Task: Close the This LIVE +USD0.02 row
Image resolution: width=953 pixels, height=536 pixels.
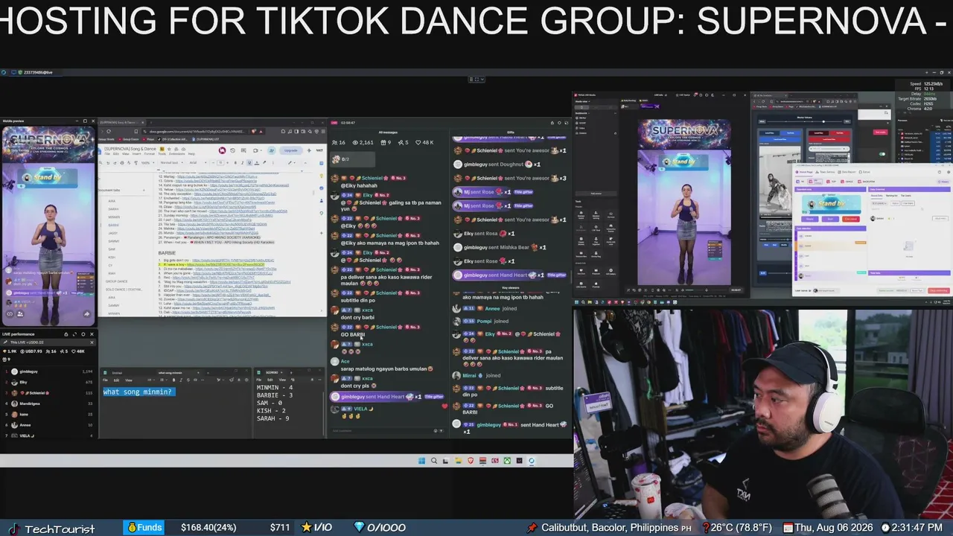Action: pos(92,342)
